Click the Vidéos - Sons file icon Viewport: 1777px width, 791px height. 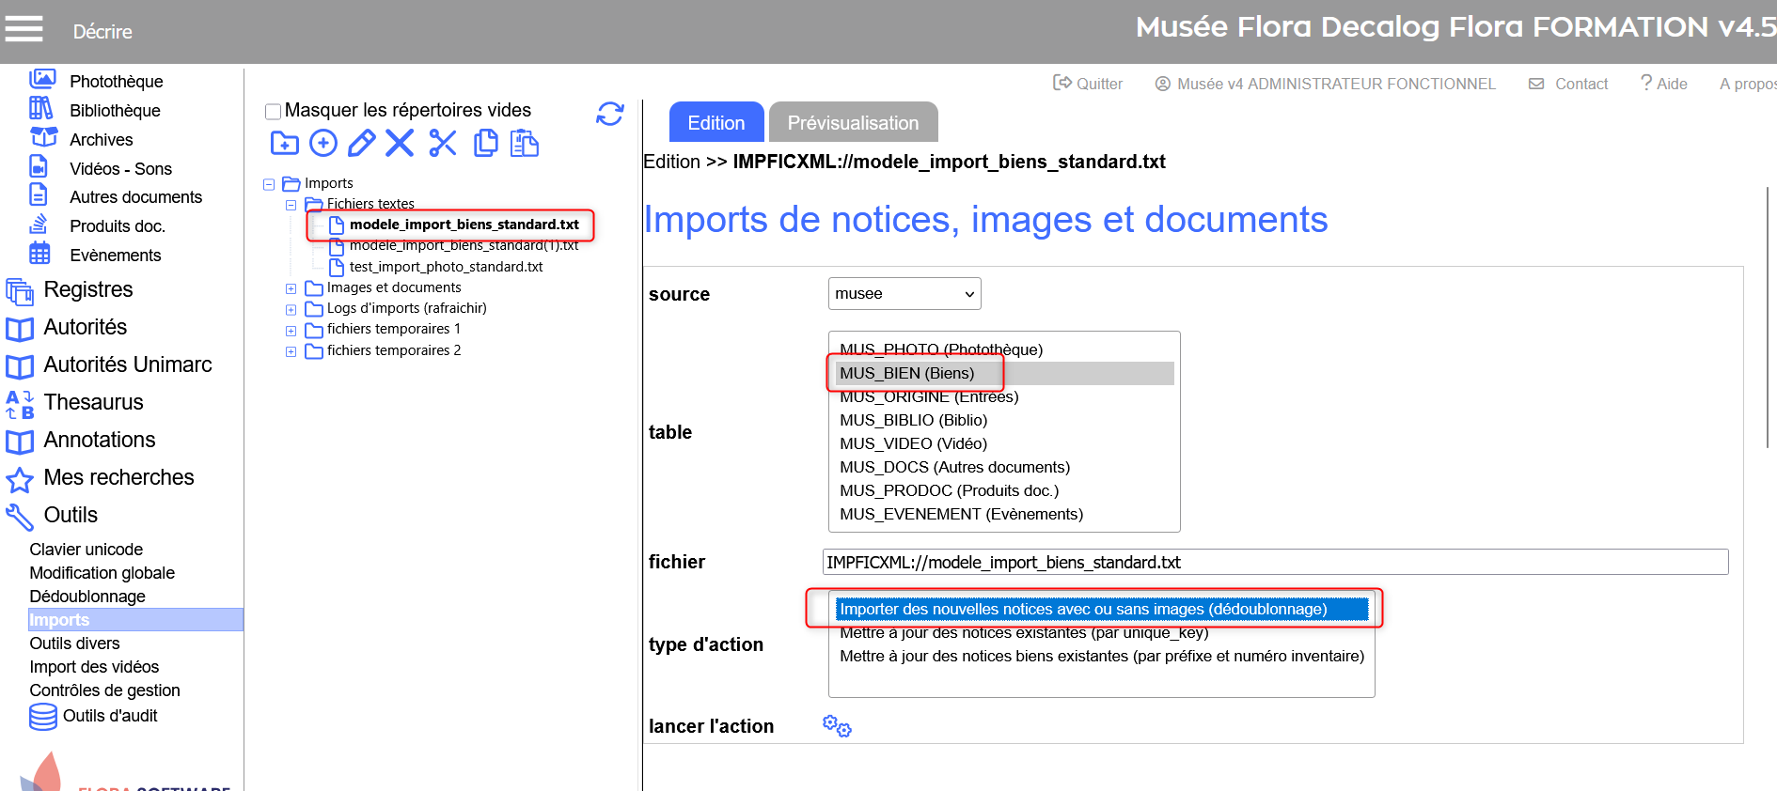pos(39,166)
